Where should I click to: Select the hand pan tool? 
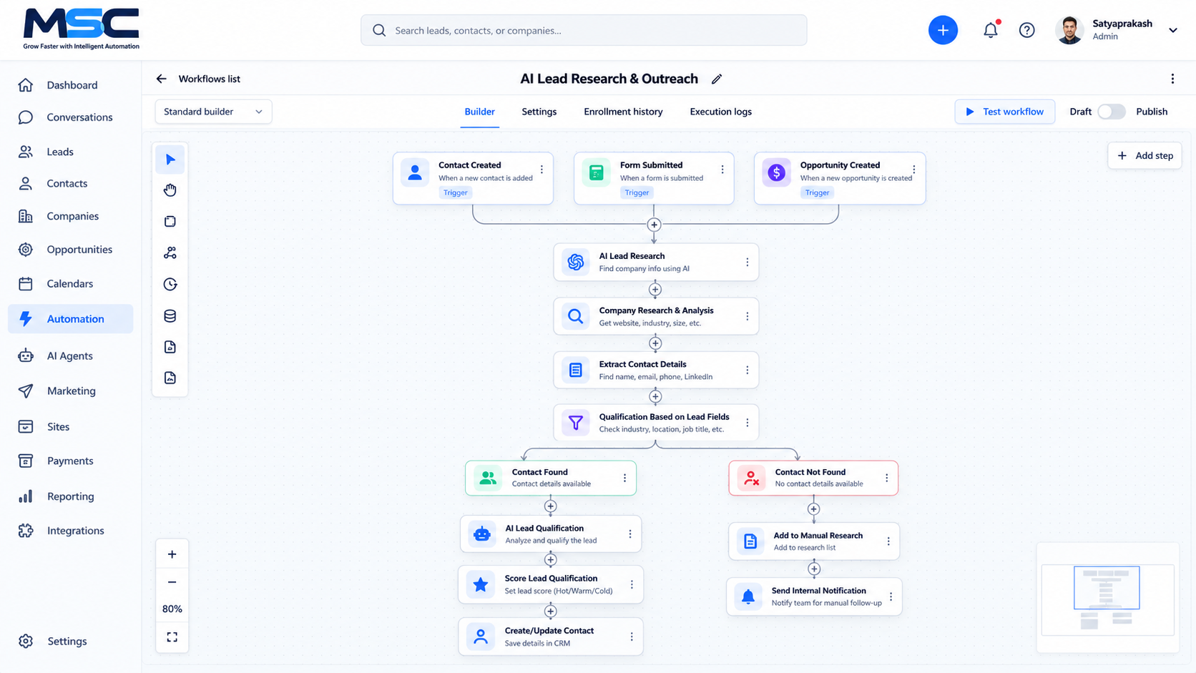click(170, 190)
